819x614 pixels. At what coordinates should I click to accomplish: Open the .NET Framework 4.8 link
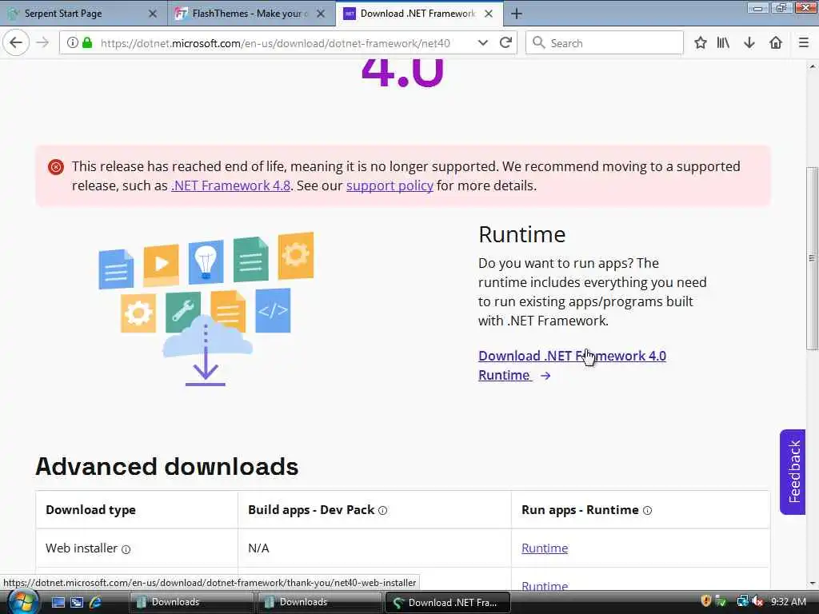pyautogui.click(x=231, y=185)
